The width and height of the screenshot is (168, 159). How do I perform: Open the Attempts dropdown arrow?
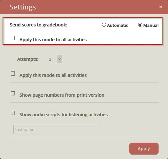coord(59,59)
